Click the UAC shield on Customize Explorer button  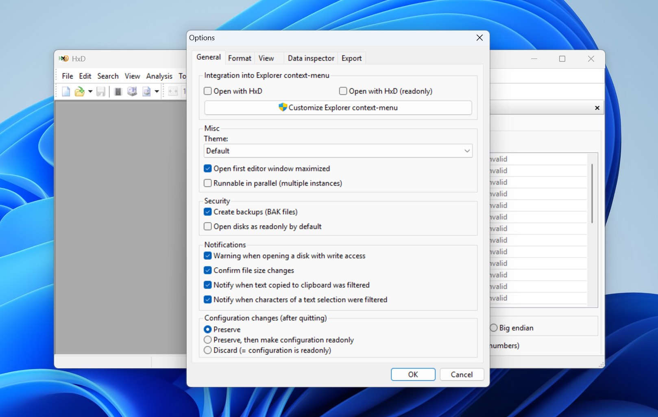click(x=283, y=108)
